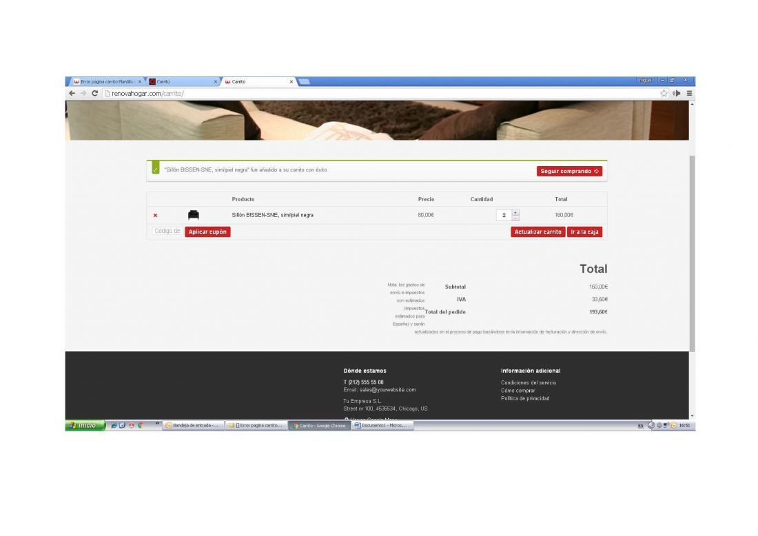Click the IVA amount 33,60€
758x536 pixels.
600,300
